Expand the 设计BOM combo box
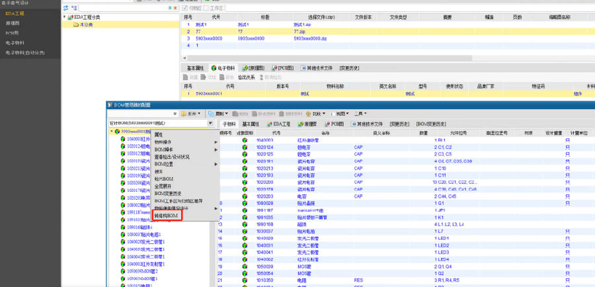Screen dimensions: 595x287 point(210,124)
